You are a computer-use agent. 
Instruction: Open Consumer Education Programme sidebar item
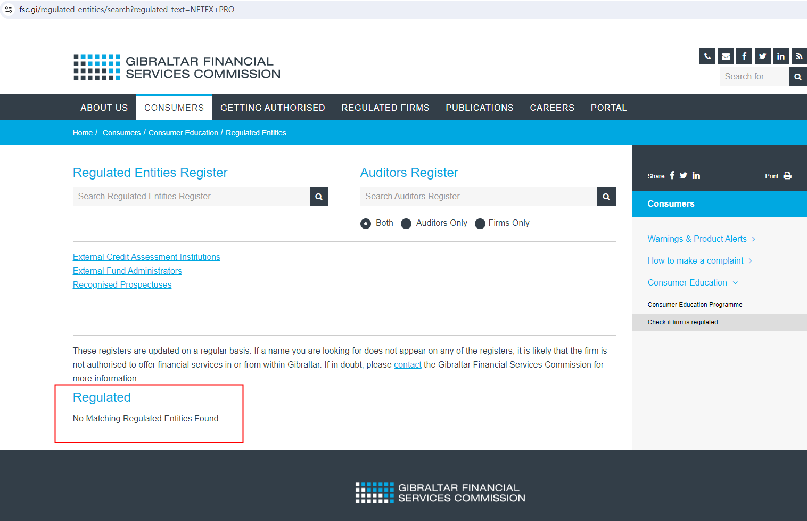click(695, 305)
